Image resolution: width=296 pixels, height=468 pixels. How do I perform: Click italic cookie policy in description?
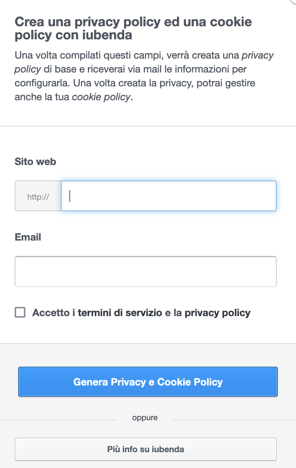(x=101, y=97)
